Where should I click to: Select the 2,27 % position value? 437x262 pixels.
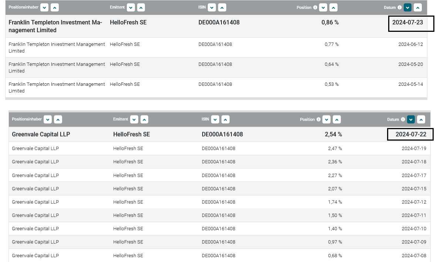(335, 176)
